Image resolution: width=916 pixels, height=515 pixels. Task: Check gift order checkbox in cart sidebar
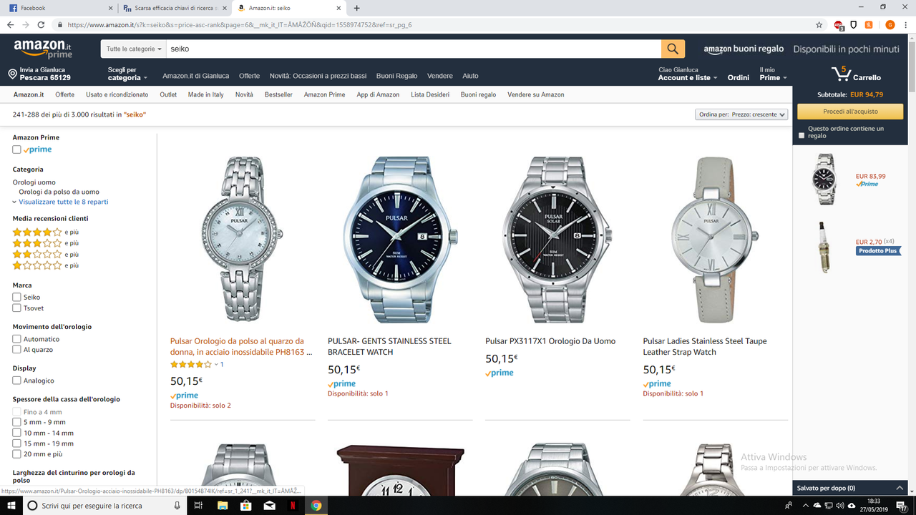pos(801,135)
